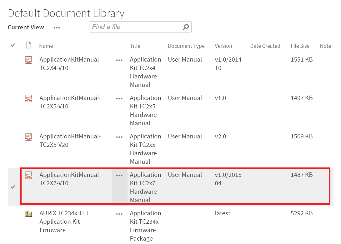This screenshot has width=341, height=244.
Task: Click the Application Kit TC2x7 Hardware Manual title
Action: (x=145, y=187)
